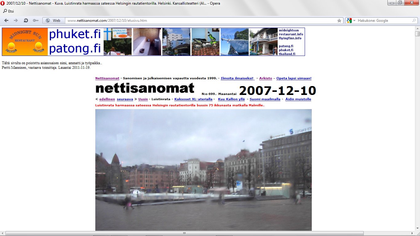
Task: Open the 'Kaksoset XL-aterialla' article link
Action: pyautogui.click(x=193, y=99)
